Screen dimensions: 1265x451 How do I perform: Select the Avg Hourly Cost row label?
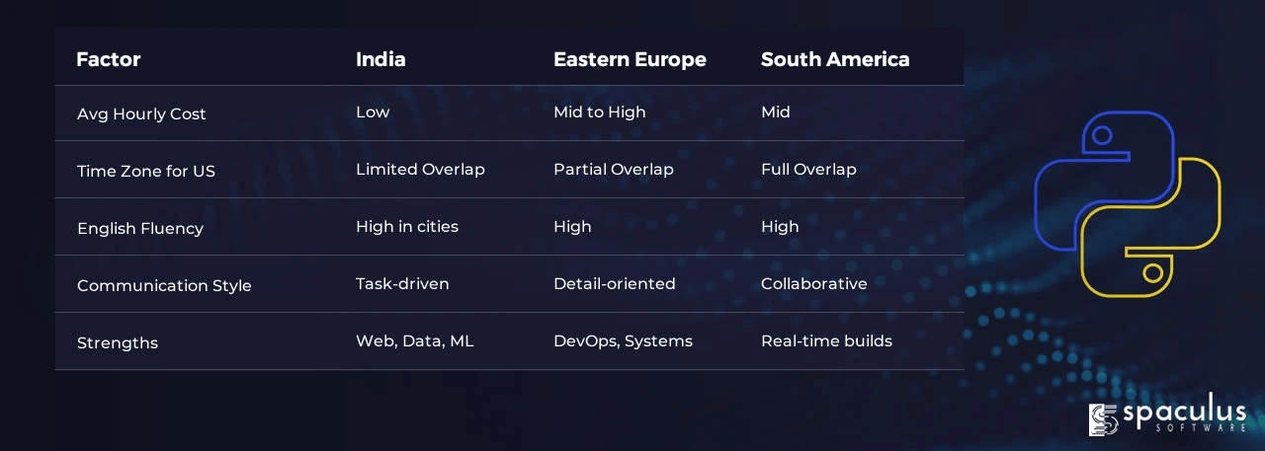point(141,113)
